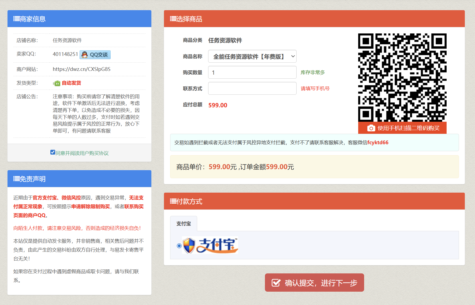Click list icon in 商家信息 header
The height and width of the screenshot is (305, 475).
16,19
